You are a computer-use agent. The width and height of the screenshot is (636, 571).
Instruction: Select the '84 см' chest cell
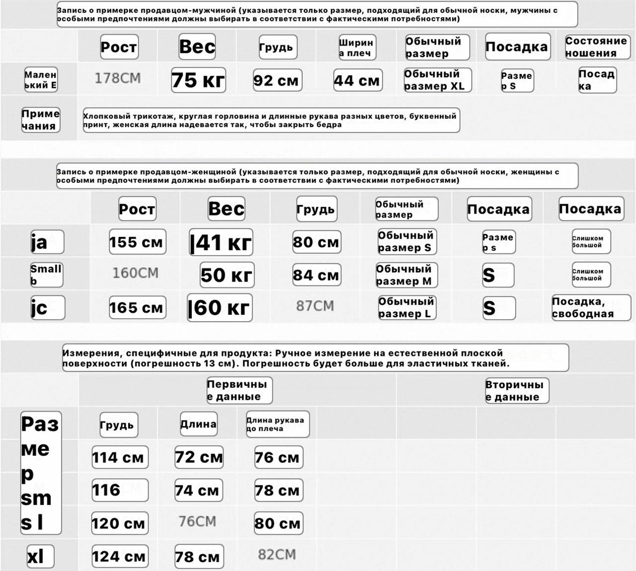(317, 275)
